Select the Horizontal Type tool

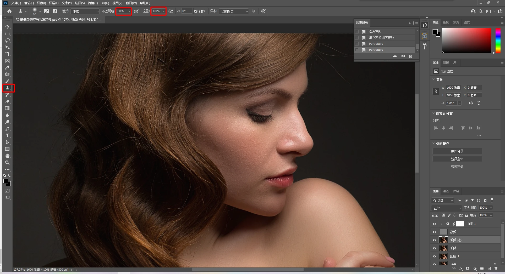point(8,135)
